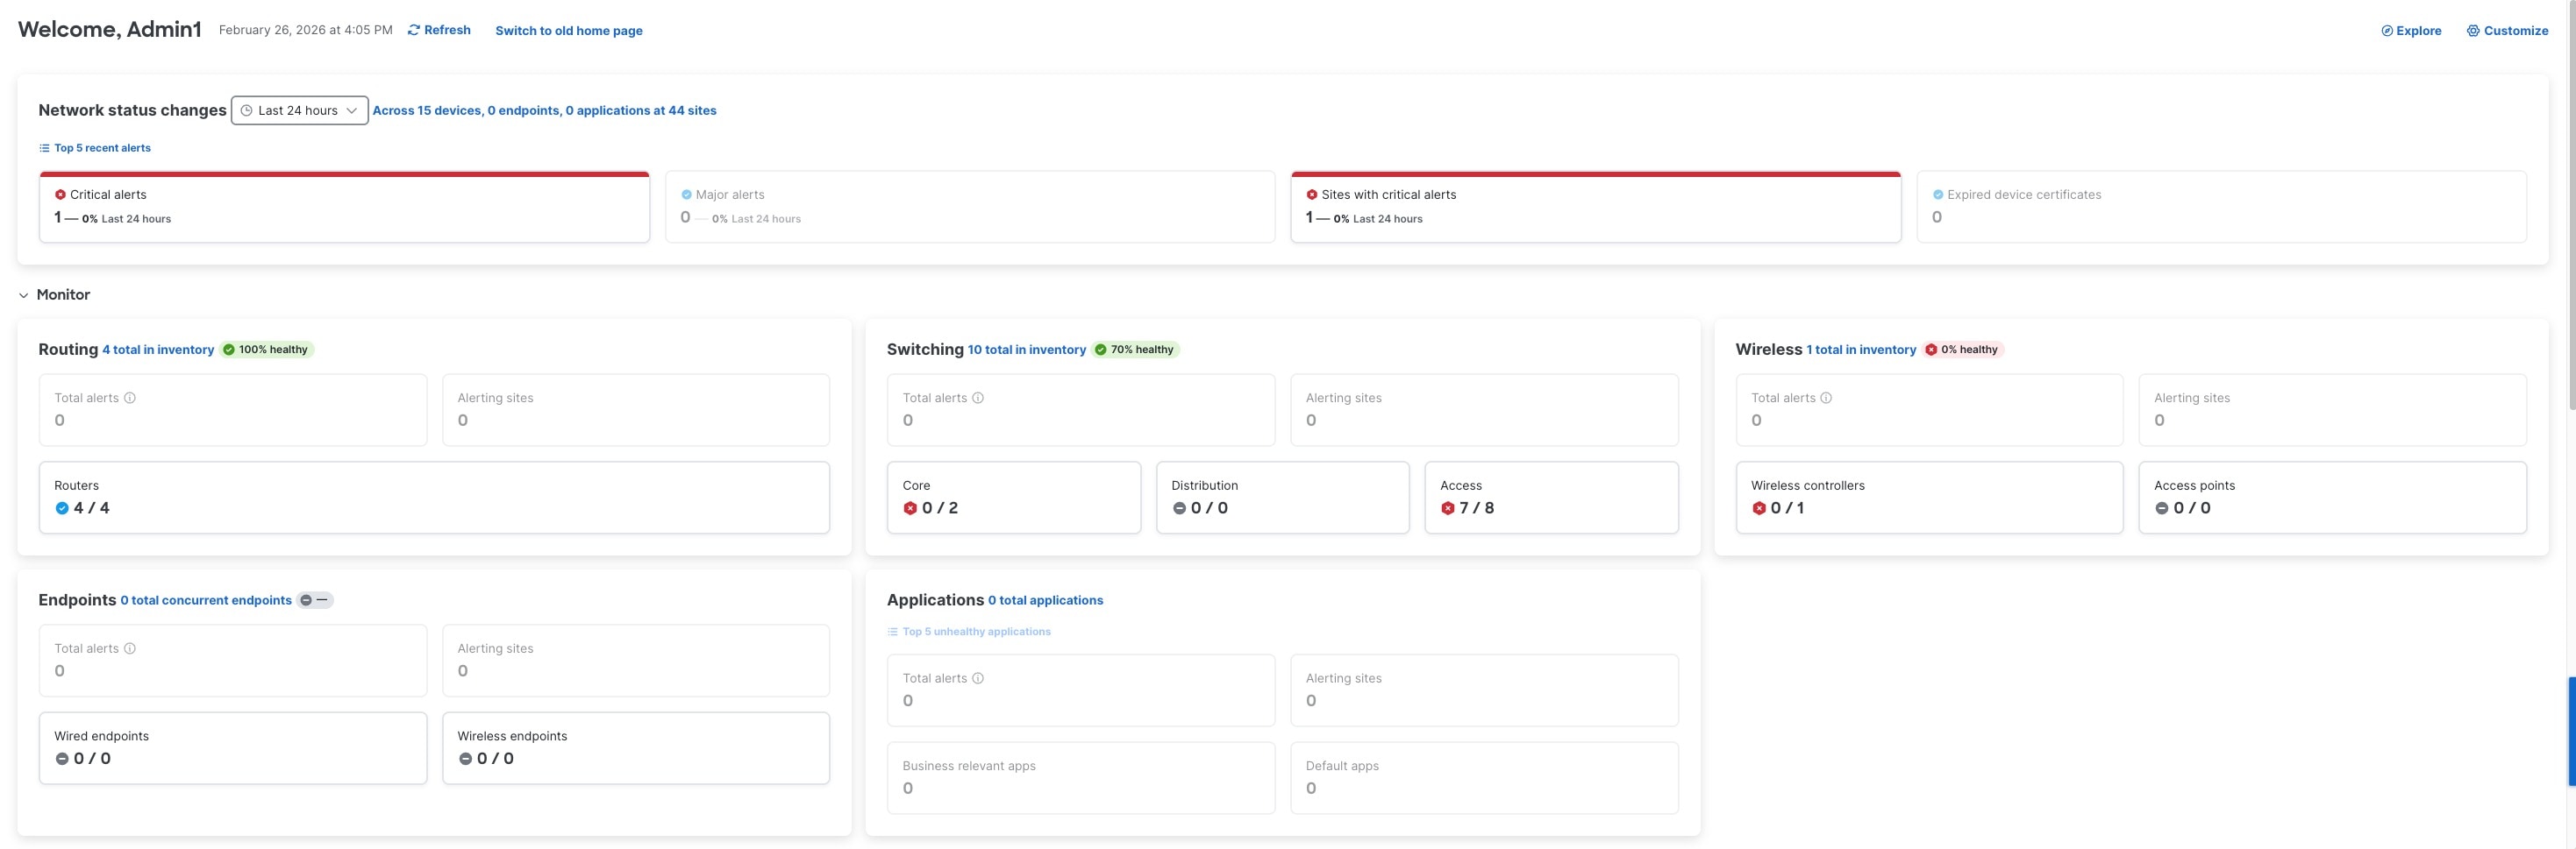This screenshot has height=849, width=2576.
Task: Click the Core switches critical icon
Action: (x=910, y=508)
